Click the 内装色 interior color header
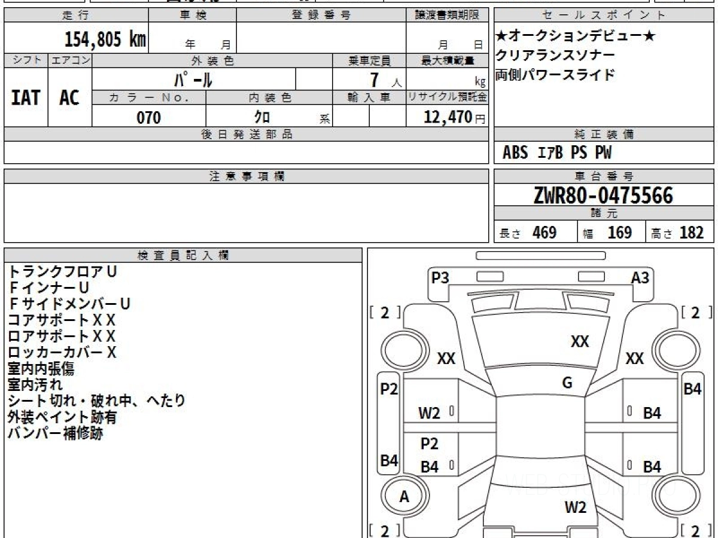This screenshot has height=538, width=718. tap(269, 97)
